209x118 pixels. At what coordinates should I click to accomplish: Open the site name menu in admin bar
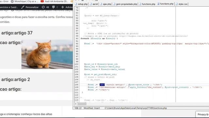click(9, 7)
